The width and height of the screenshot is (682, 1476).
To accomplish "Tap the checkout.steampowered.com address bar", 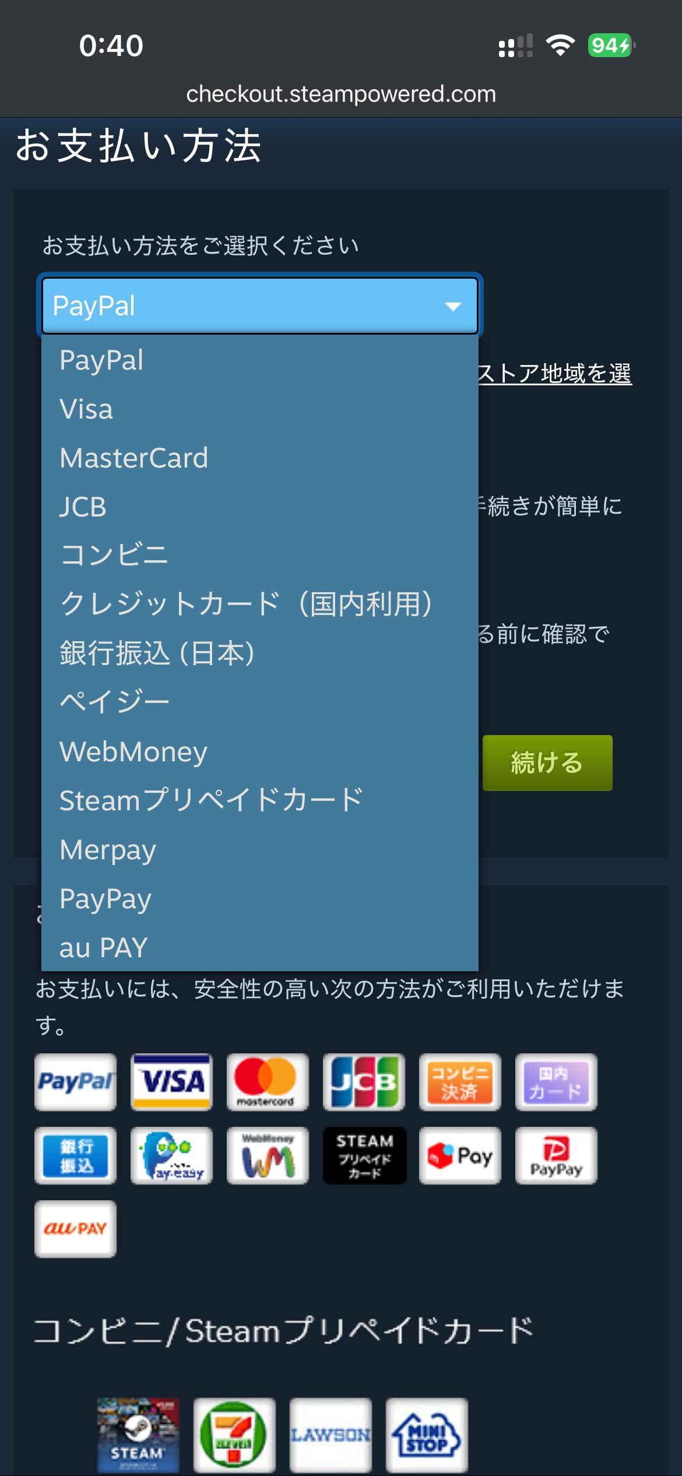I will click(x=341, y=94).
